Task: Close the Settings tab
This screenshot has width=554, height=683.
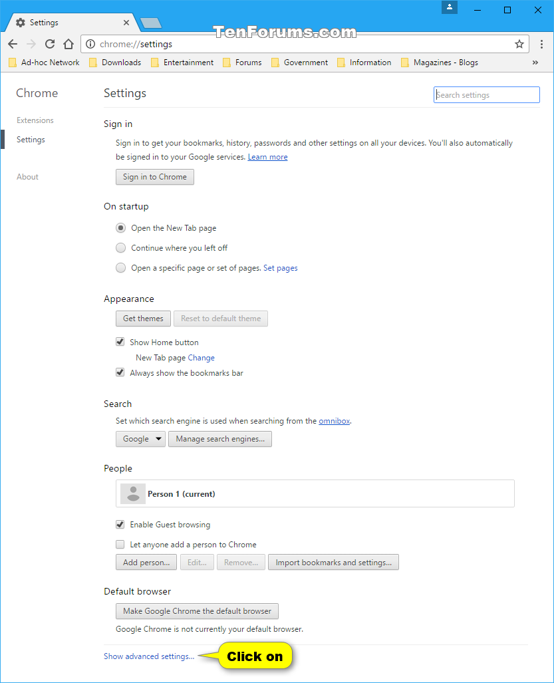Action: tap(126, 23)
